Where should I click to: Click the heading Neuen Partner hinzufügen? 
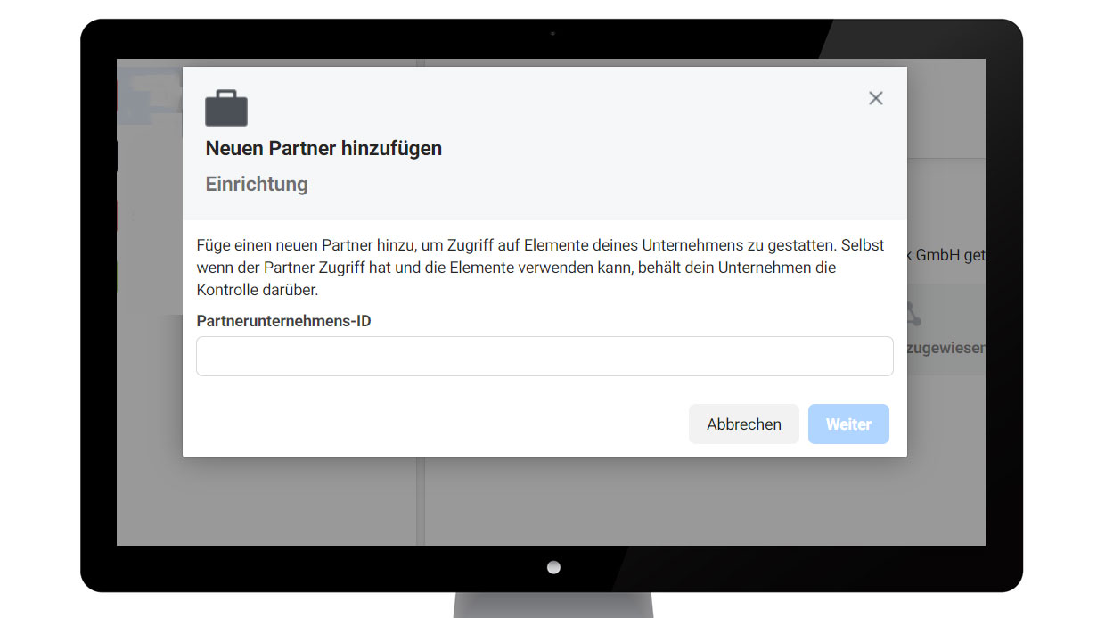(323, 148)
